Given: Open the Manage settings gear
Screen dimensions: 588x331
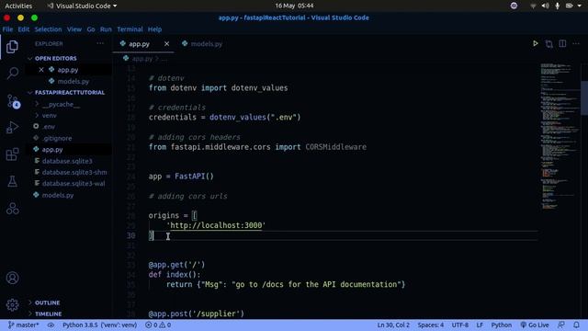Looking at the screenshot, I should pos(12,304).
